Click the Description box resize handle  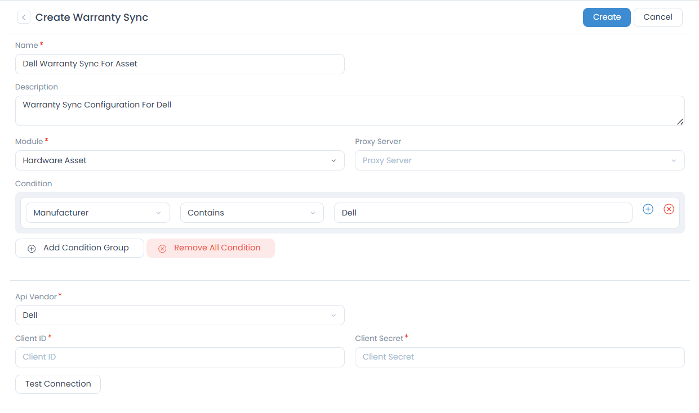pos(680,121)
